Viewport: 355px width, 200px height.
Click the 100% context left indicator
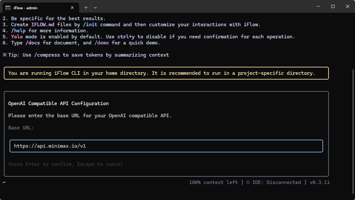213,182
